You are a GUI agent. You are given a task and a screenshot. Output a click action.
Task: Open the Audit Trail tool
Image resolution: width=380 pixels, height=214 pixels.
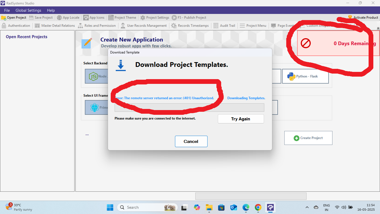click(x=224, y=26)
